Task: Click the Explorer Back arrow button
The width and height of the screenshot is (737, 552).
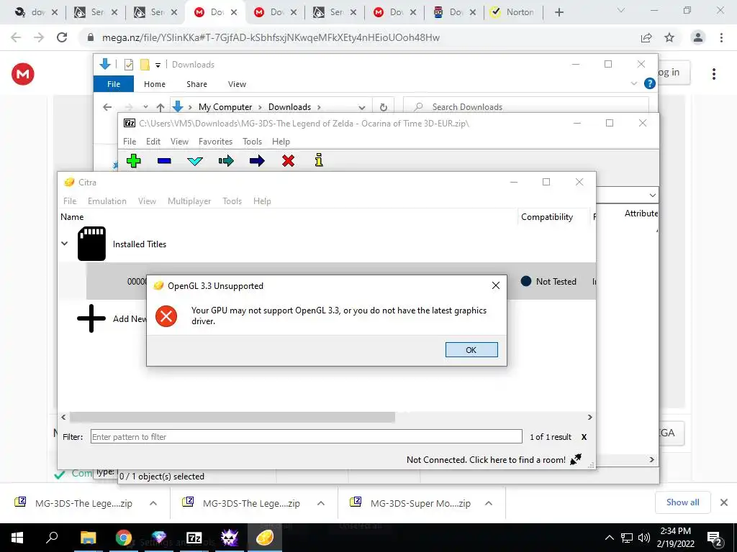Action: pos(107,107)
